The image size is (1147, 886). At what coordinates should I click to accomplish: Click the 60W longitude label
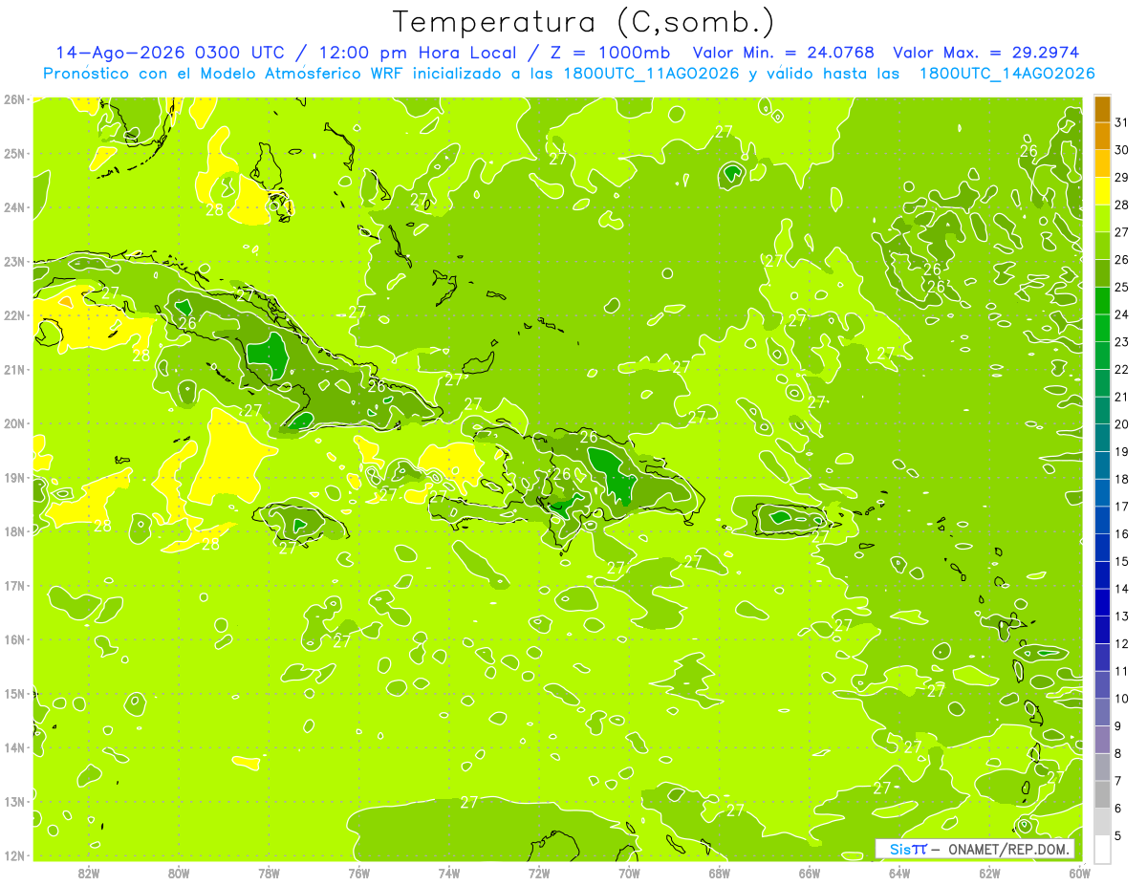pos(1080,872)
